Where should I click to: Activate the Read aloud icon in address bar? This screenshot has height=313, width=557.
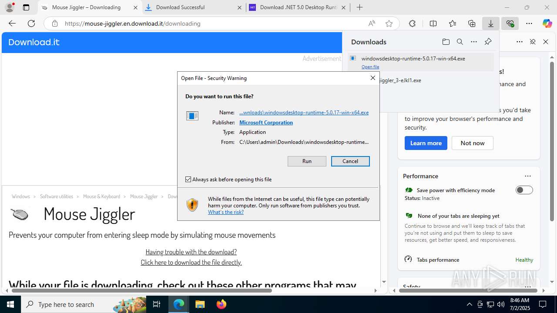point(372,23)
